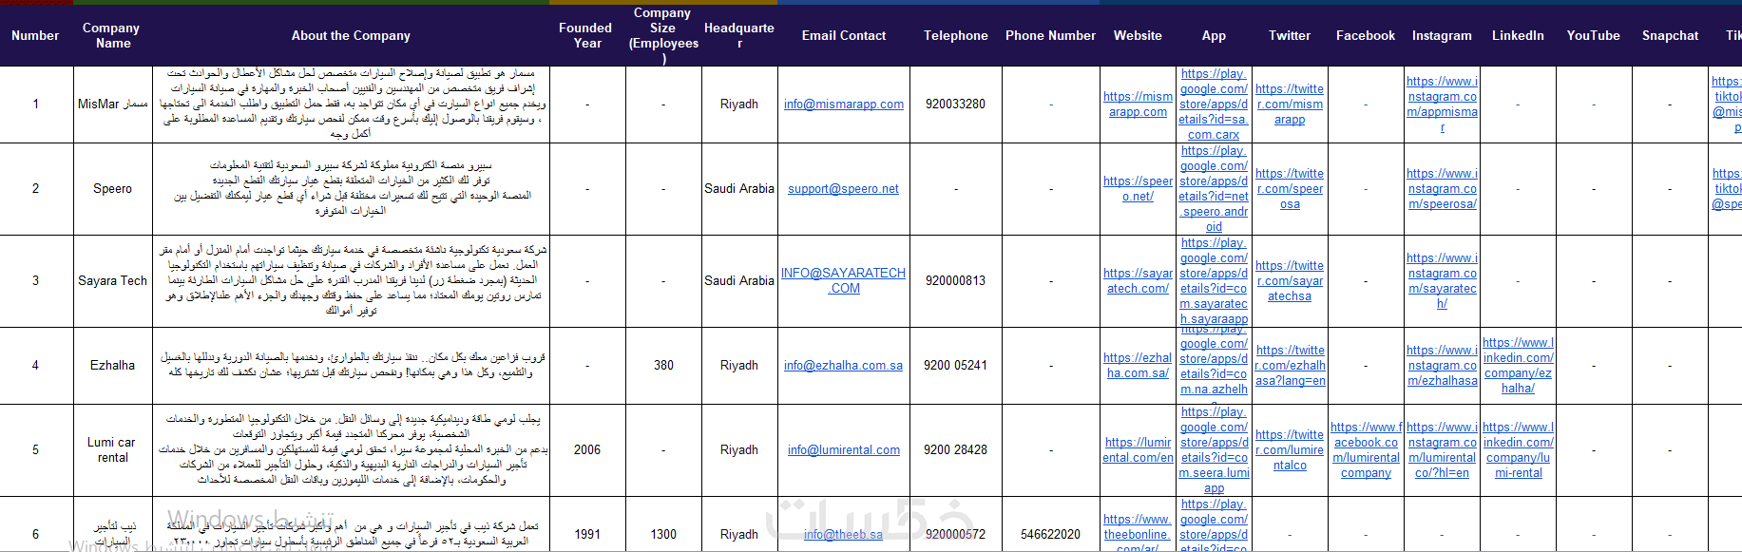Select the Company Size (Employees) header
This screenshot has width=1742, height=552.
pos(663,36)
